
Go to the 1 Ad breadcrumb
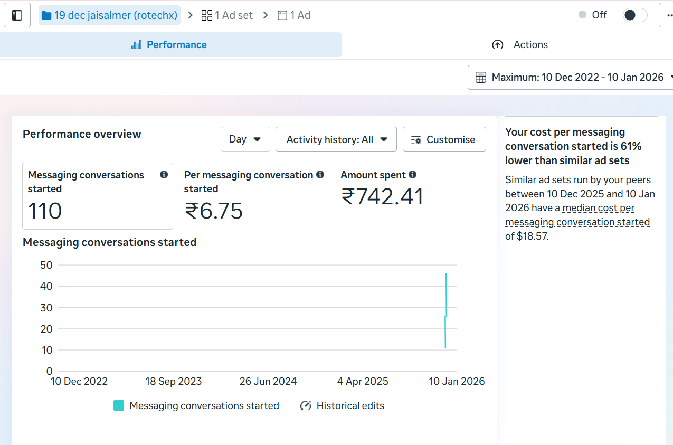tap(294, 15)
